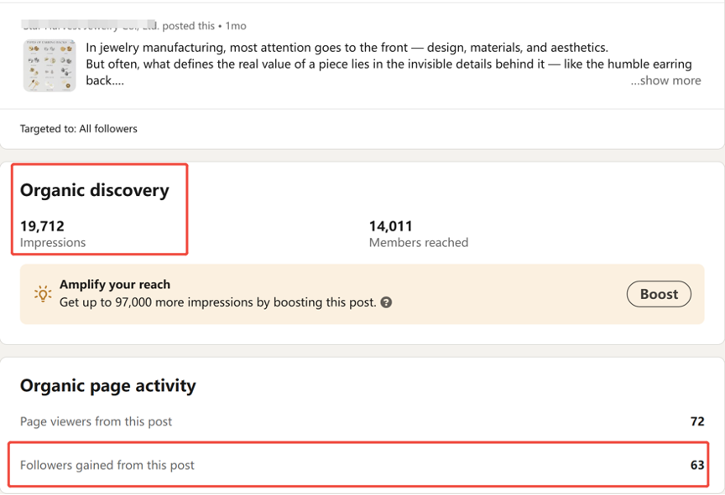Select the Impressions label
Image resolution: width=725 pixels, height=495 pixels.
pyautogui.click(x=53, y=242)
